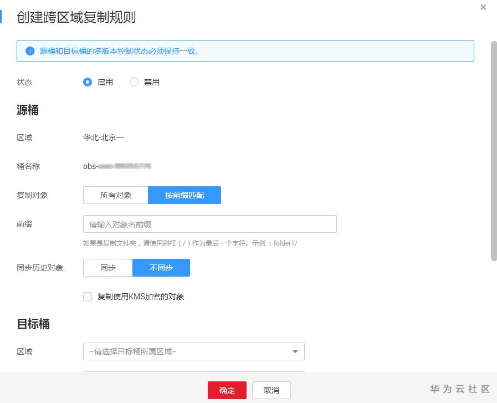Select the 启用 (Enable) status radio button
Screen dimensions: 497x403
pos(87,81)
